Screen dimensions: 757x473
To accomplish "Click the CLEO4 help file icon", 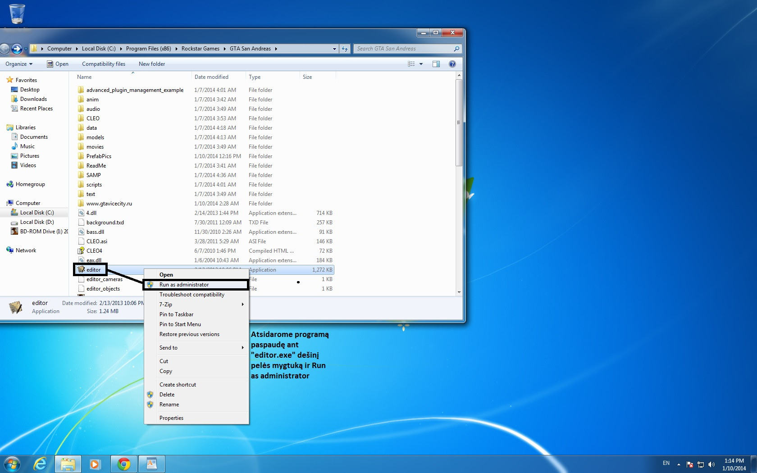I will click(81, 251).
